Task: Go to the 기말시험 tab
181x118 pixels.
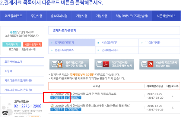Action: [x=82, y=16]
